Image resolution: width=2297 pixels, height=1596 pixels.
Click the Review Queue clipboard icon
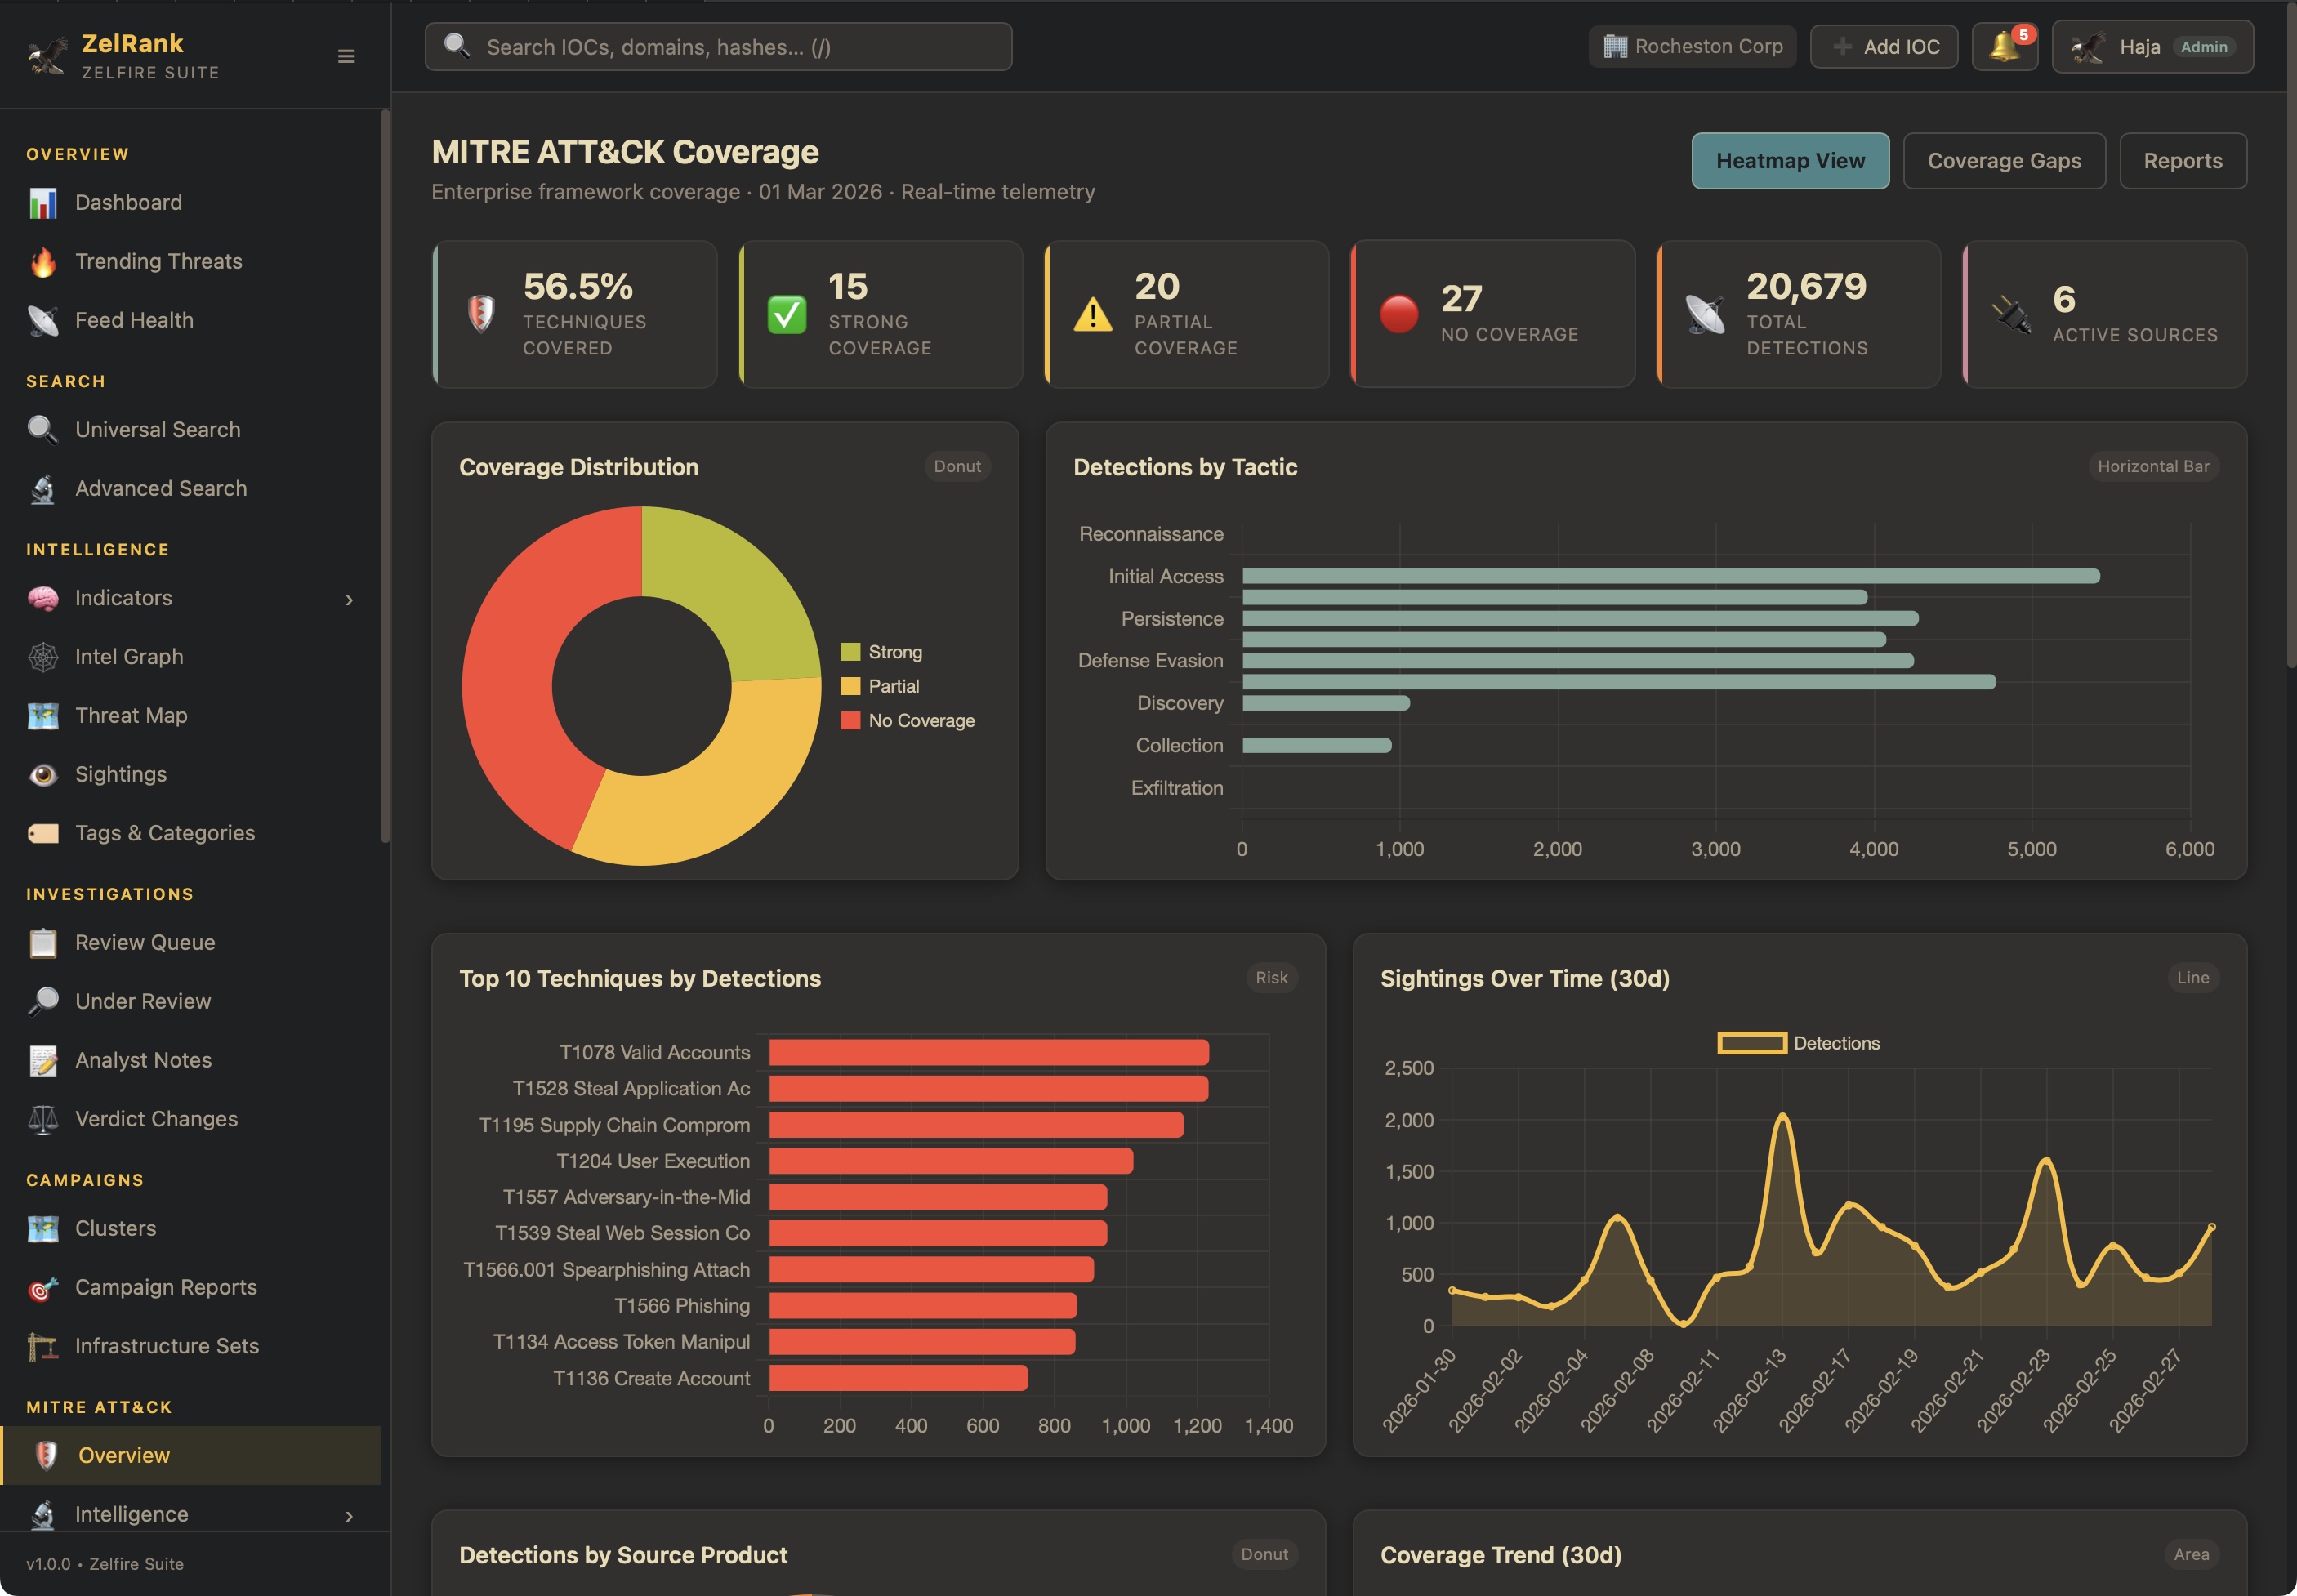click(x=43, y=943)
